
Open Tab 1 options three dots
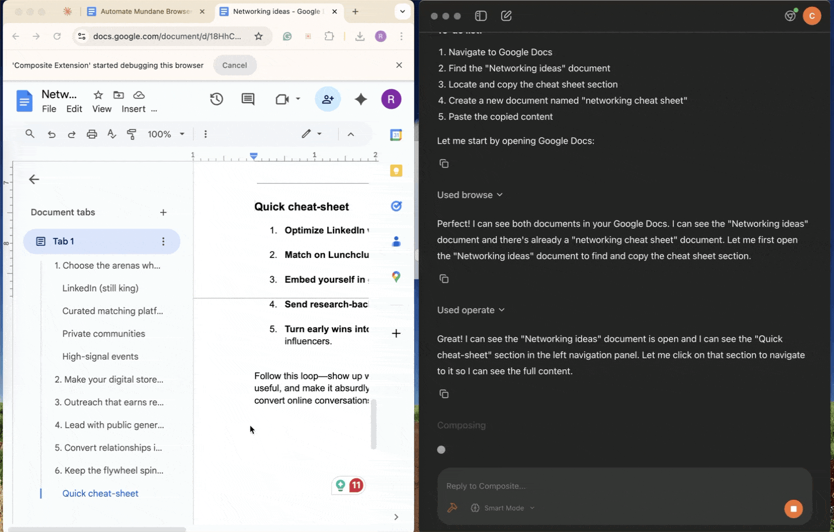(163, 241)
